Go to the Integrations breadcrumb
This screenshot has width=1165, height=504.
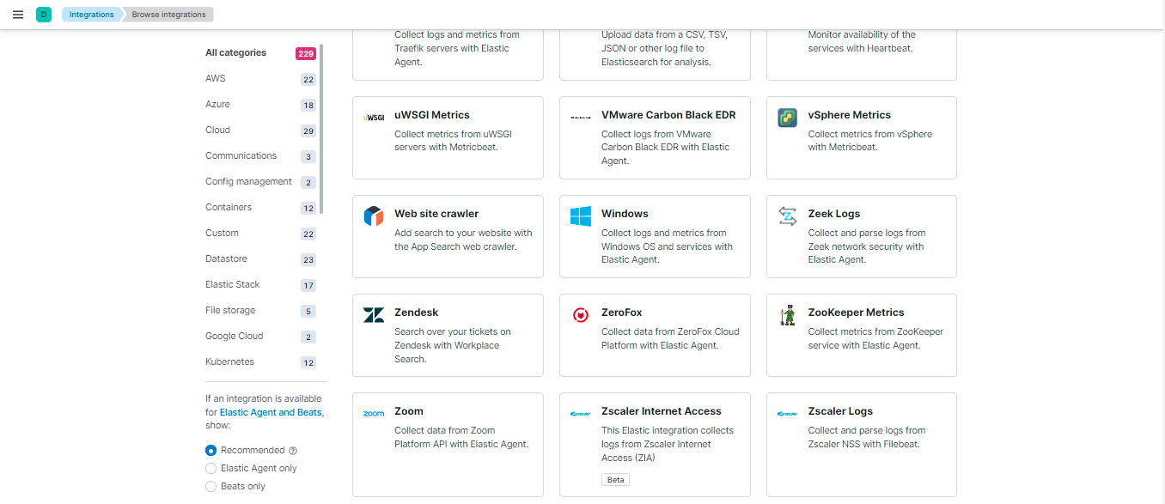click(91, 15)
